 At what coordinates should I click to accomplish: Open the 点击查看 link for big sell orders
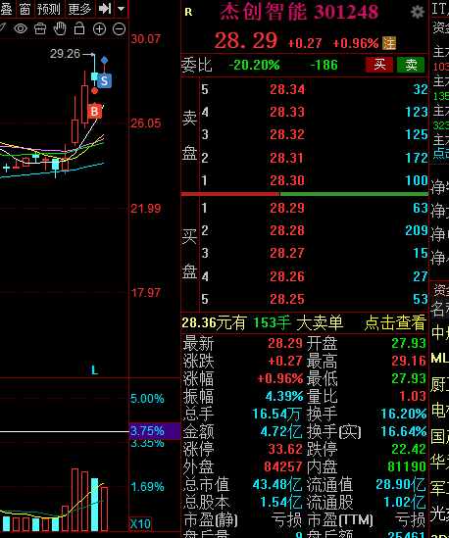(x=395, y=322)
